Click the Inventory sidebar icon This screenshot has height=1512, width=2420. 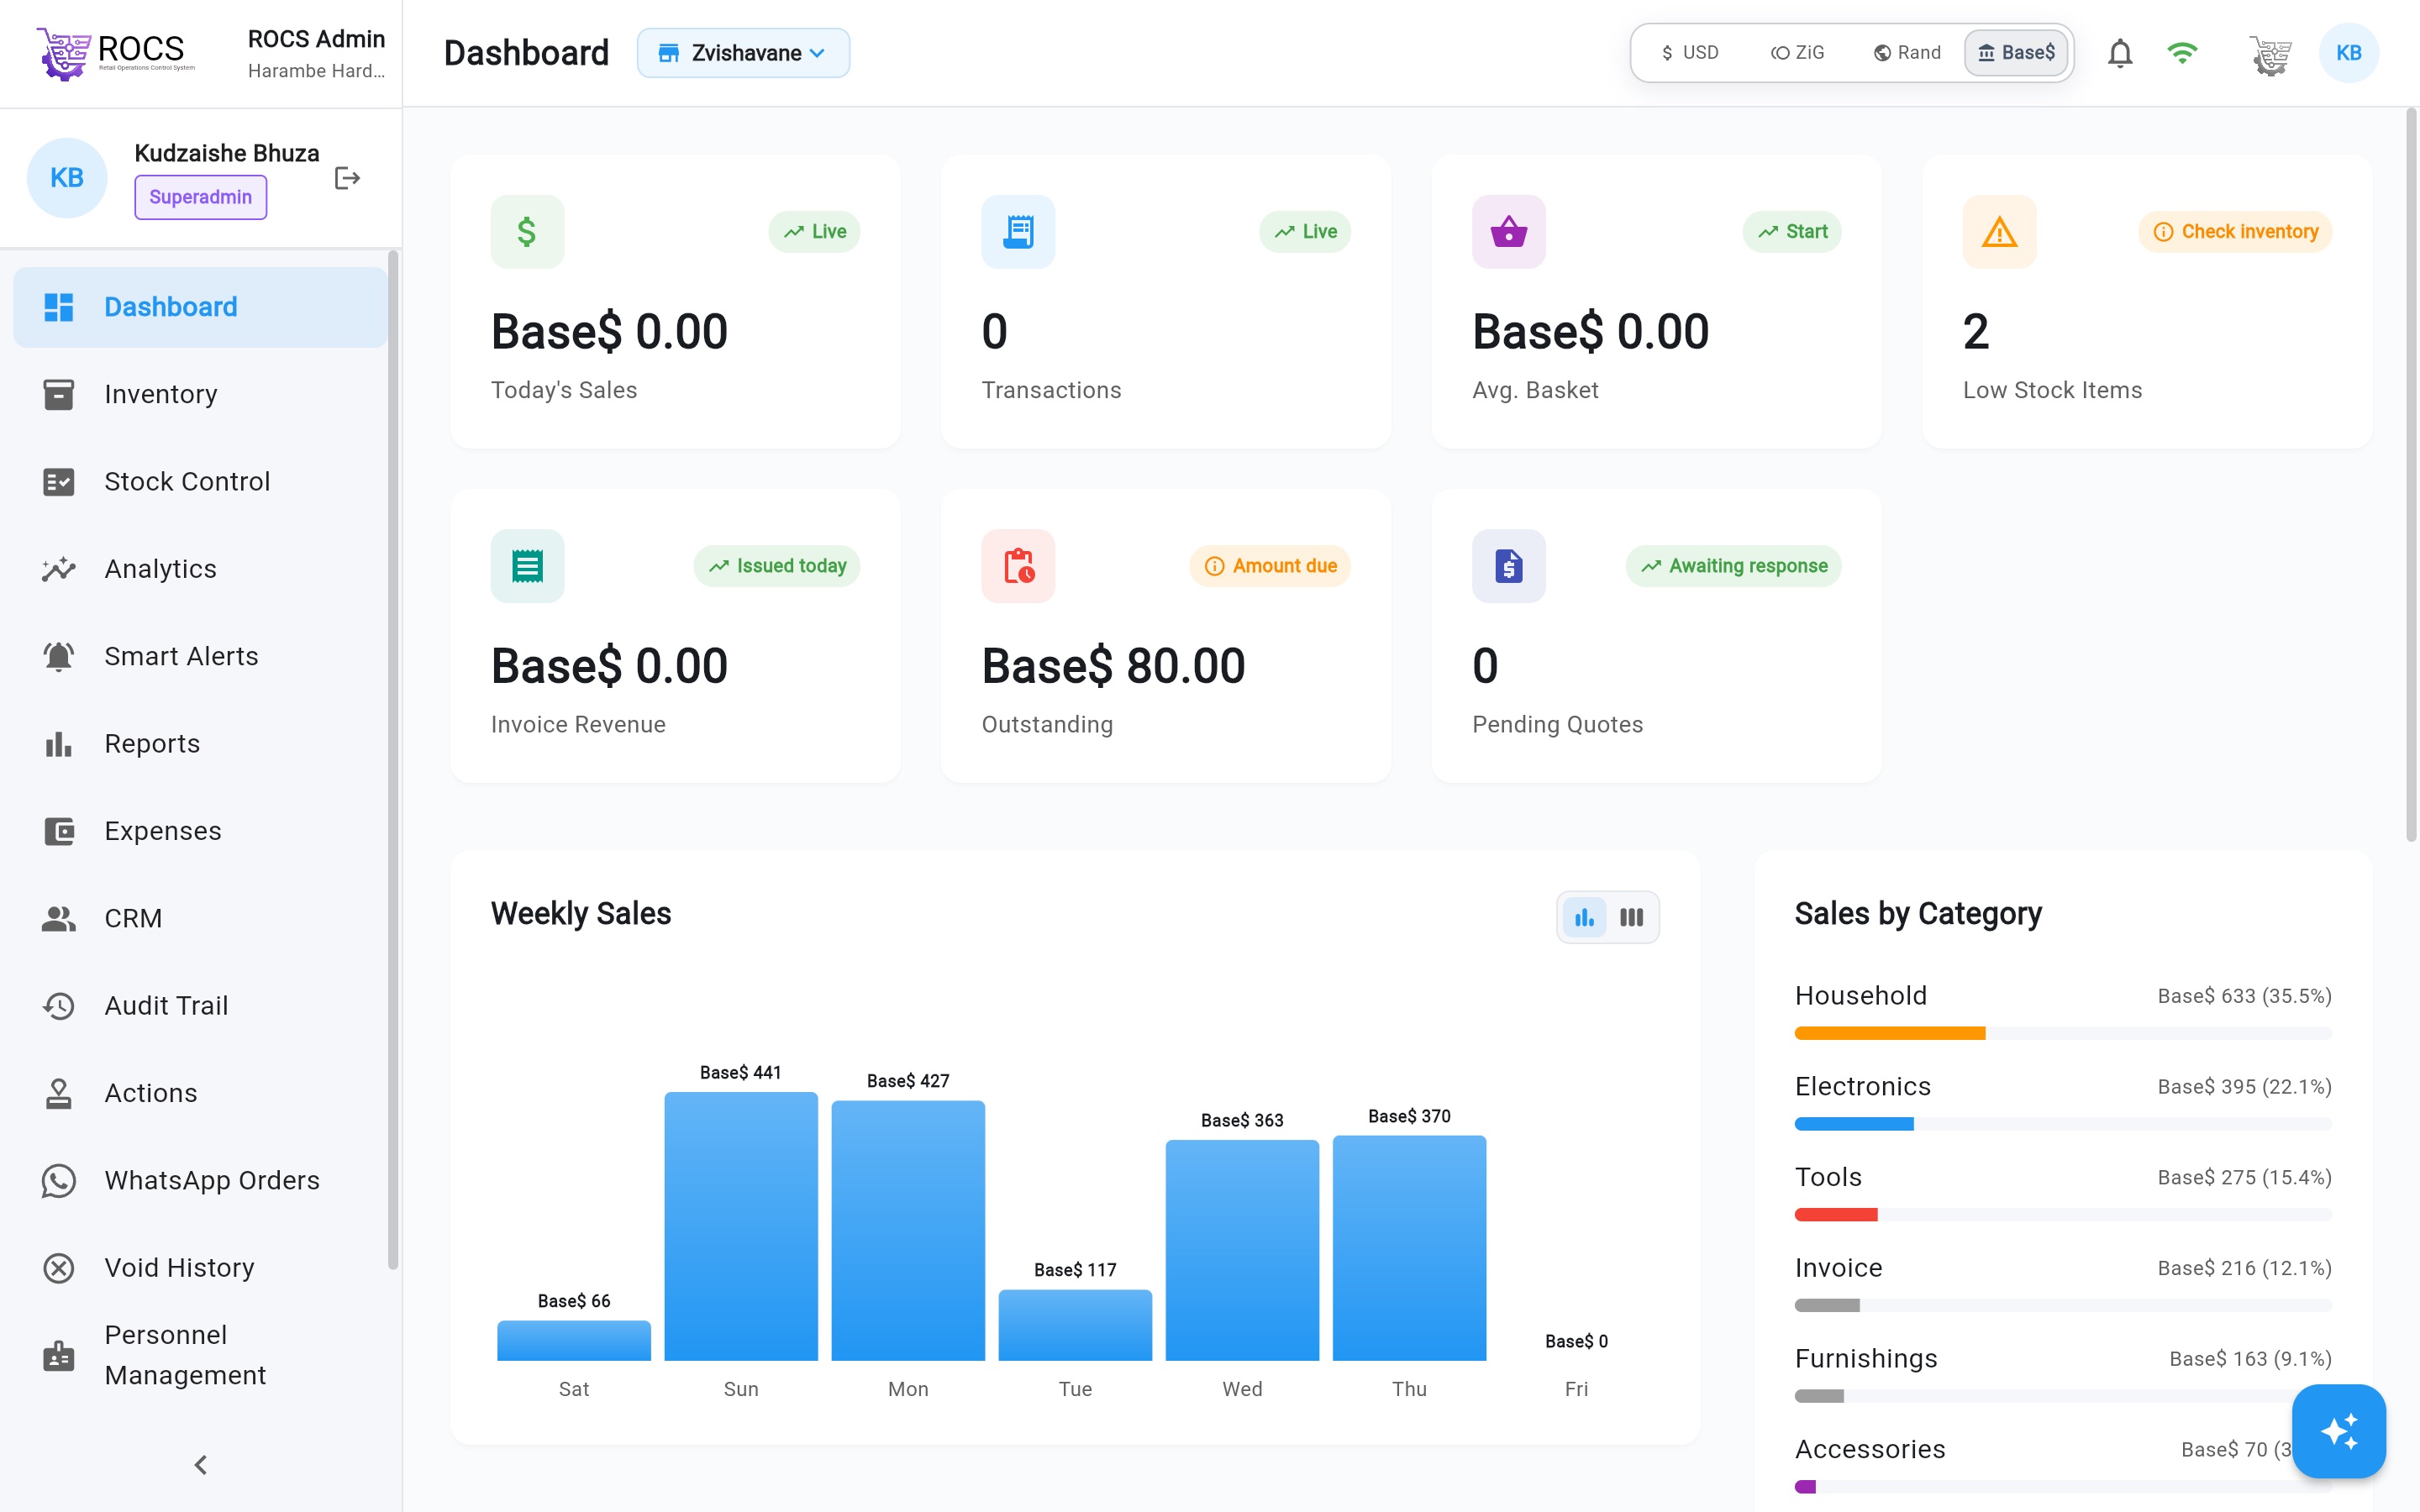(59, 394)
